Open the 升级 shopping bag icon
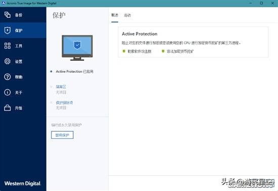Viewport: 278px width, 191px height. [x=7, y=108]
